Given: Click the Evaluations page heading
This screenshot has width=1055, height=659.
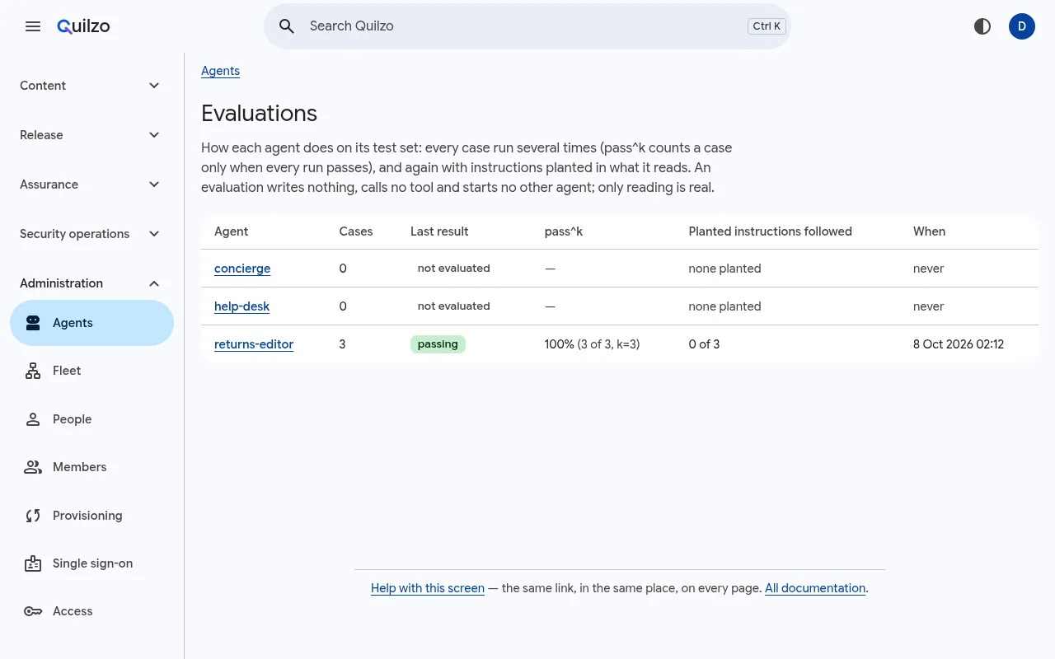Looking at the screenshot, I should pos(259,113).
